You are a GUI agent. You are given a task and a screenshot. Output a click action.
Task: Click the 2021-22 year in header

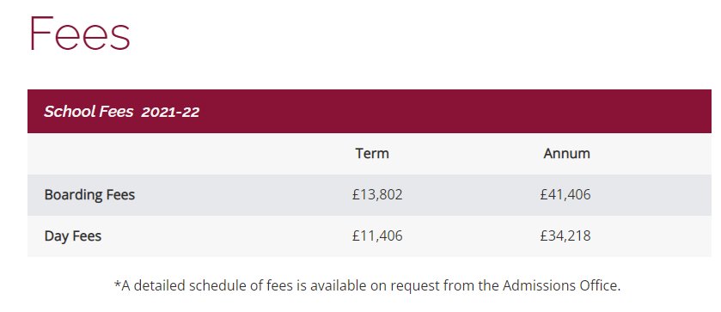[170, 112]
